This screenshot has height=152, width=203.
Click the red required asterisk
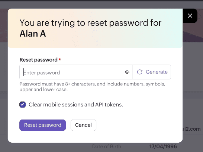60,59
